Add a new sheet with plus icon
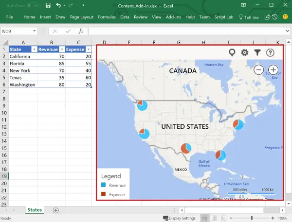 [56, 210]
